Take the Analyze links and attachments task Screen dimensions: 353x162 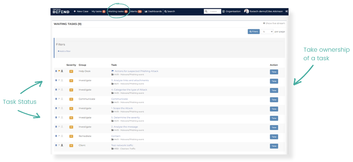274,81
